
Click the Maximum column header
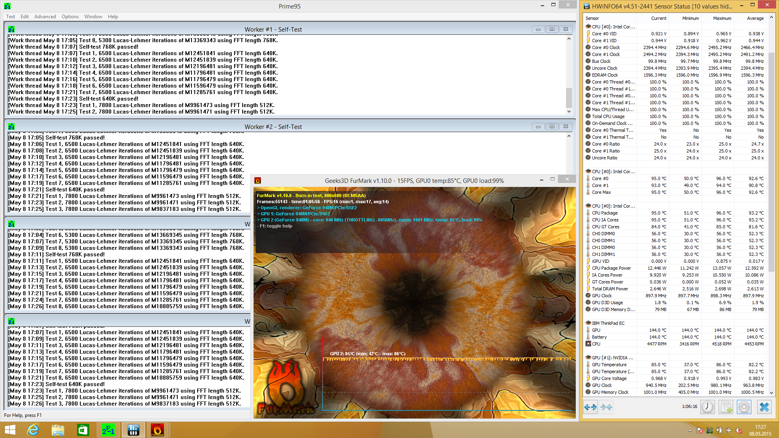717,18
